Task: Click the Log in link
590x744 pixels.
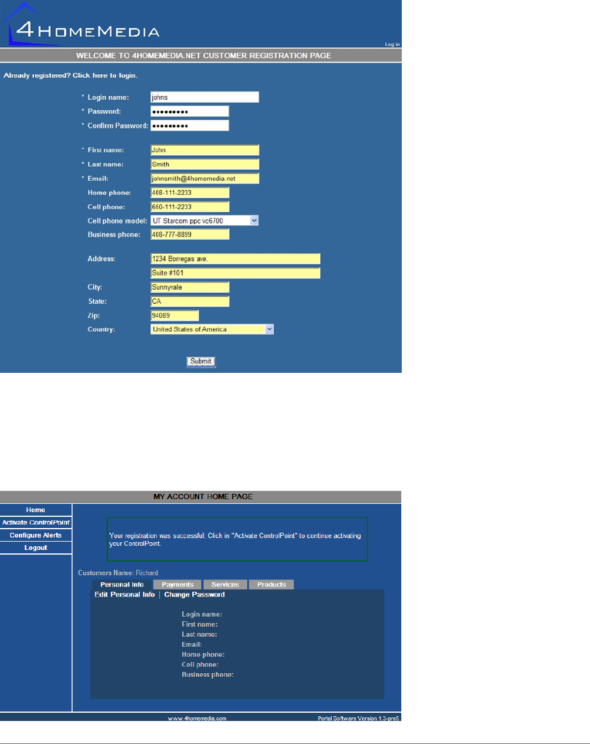Action: pos(392,44)
